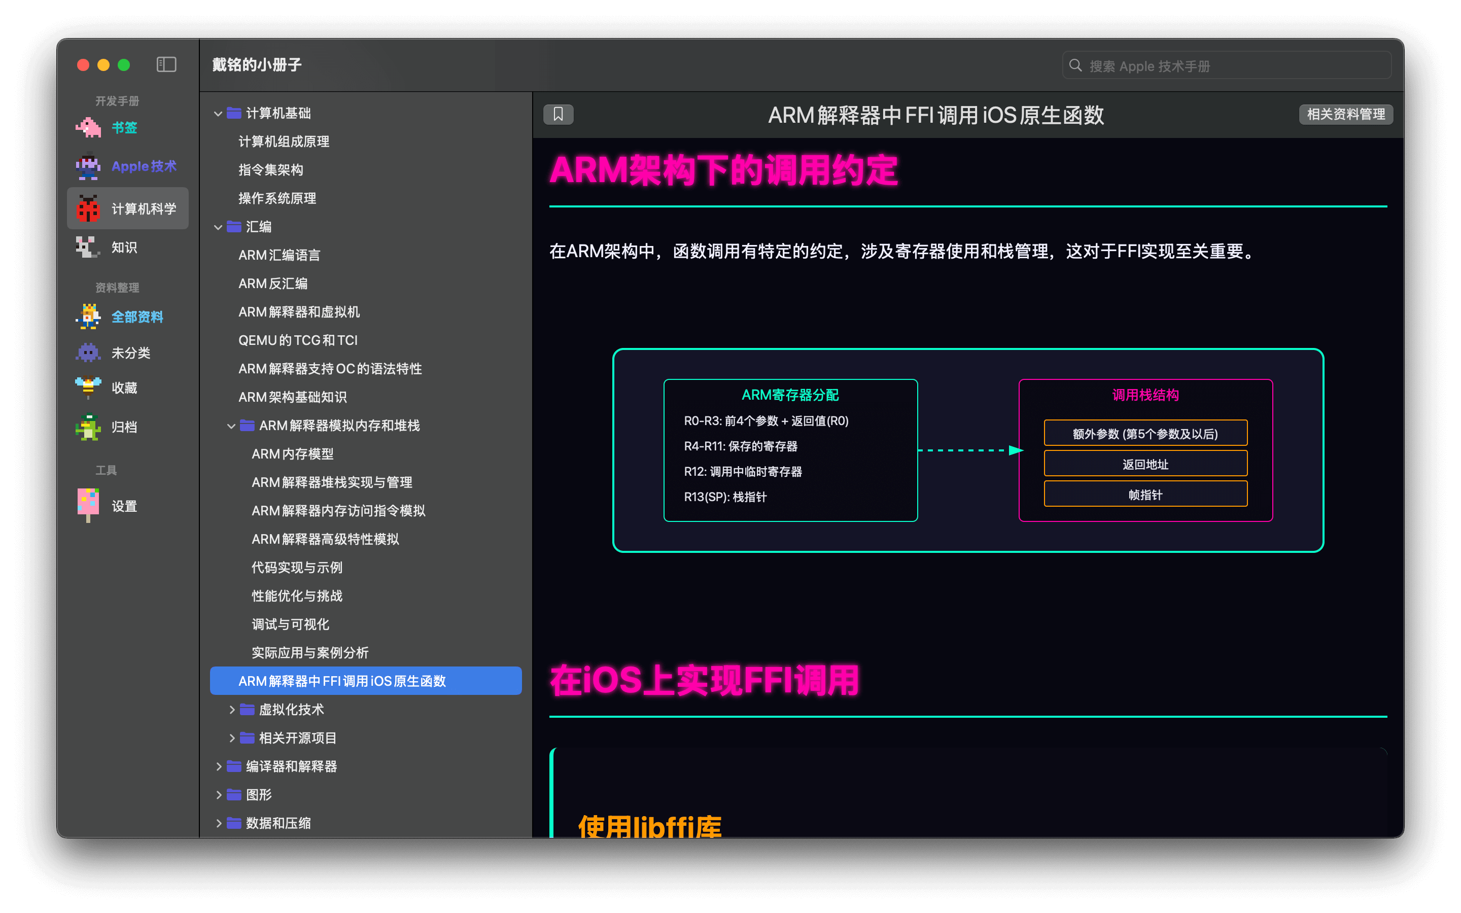The image size is (1461, 913).
Task: Click 帧指针 box in stack diagram
Action: tap(1145, 494)
